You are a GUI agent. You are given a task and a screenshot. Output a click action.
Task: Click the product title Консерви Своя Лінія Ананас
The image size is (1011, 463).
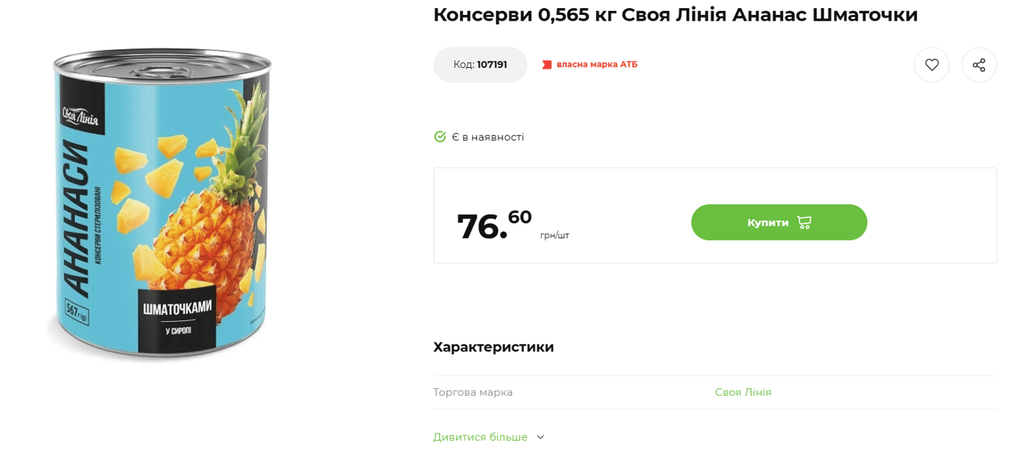pyautogui.click(x=675, y=15)
